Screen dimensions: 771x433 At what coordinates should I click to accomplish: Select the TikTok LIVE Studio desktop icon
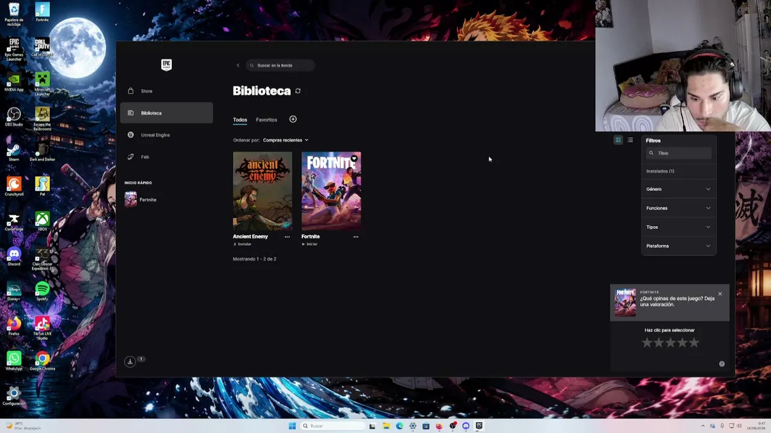pyautogui.click(x=42, y=328)
